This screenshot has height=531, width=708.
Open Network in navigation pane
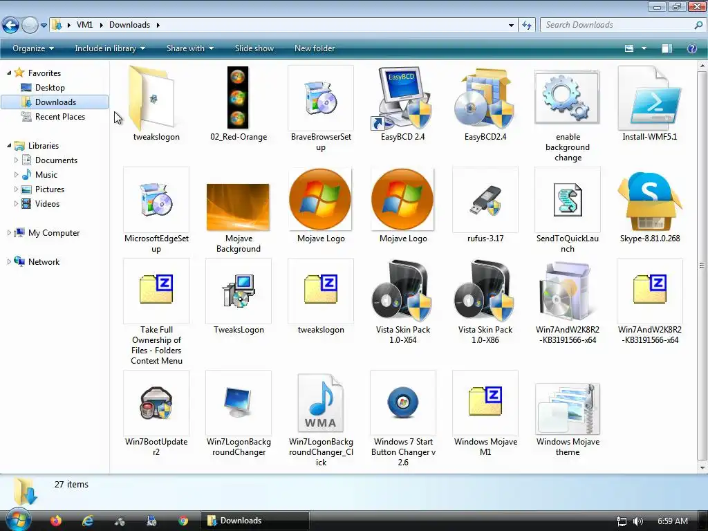pos(44,261)
